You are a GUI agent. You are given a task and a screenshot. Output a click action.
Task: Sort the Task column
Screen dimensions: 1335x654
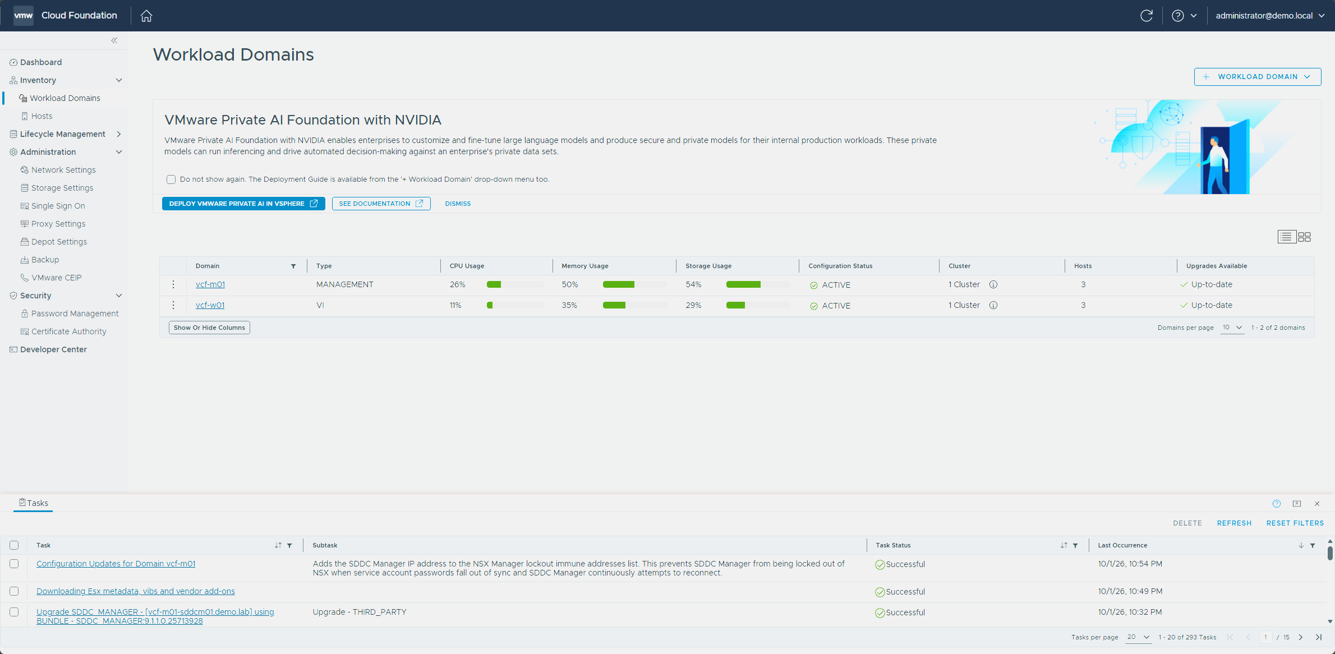[278, 545]
